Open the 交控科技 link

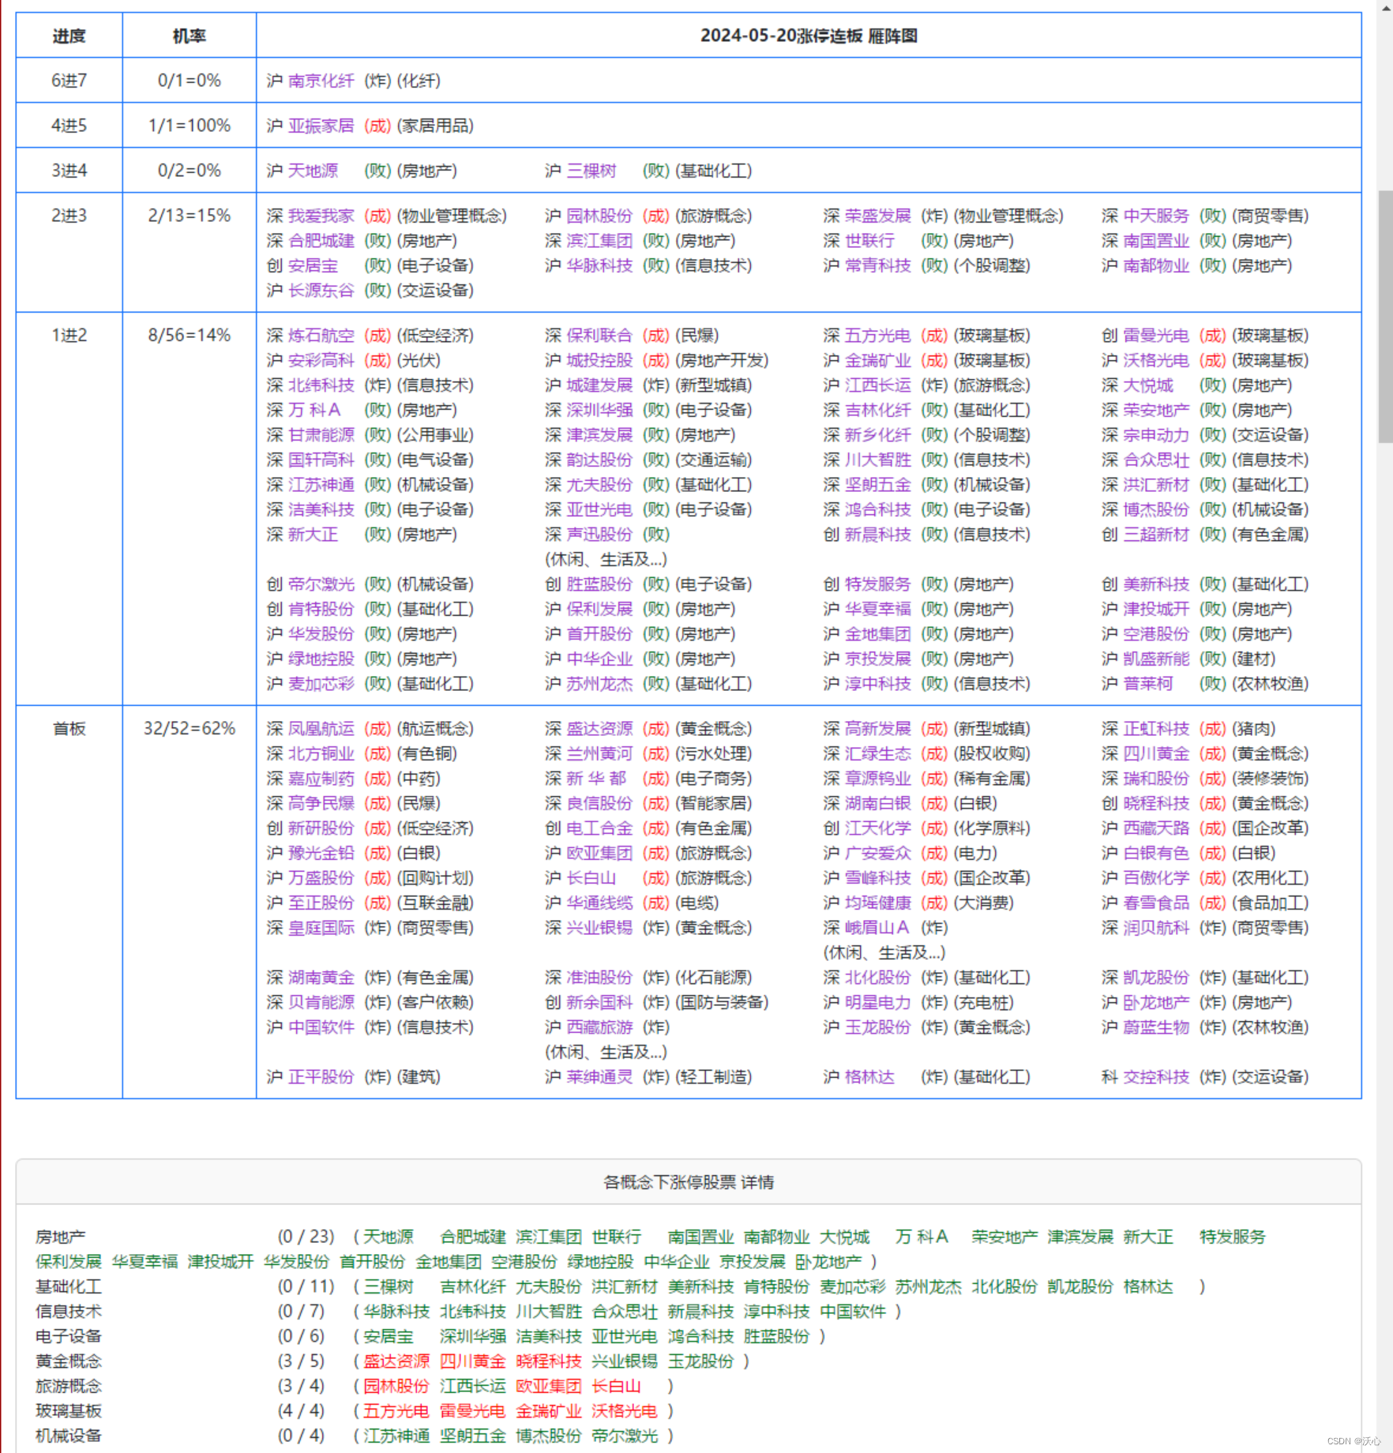[x=1156, y=1077]
